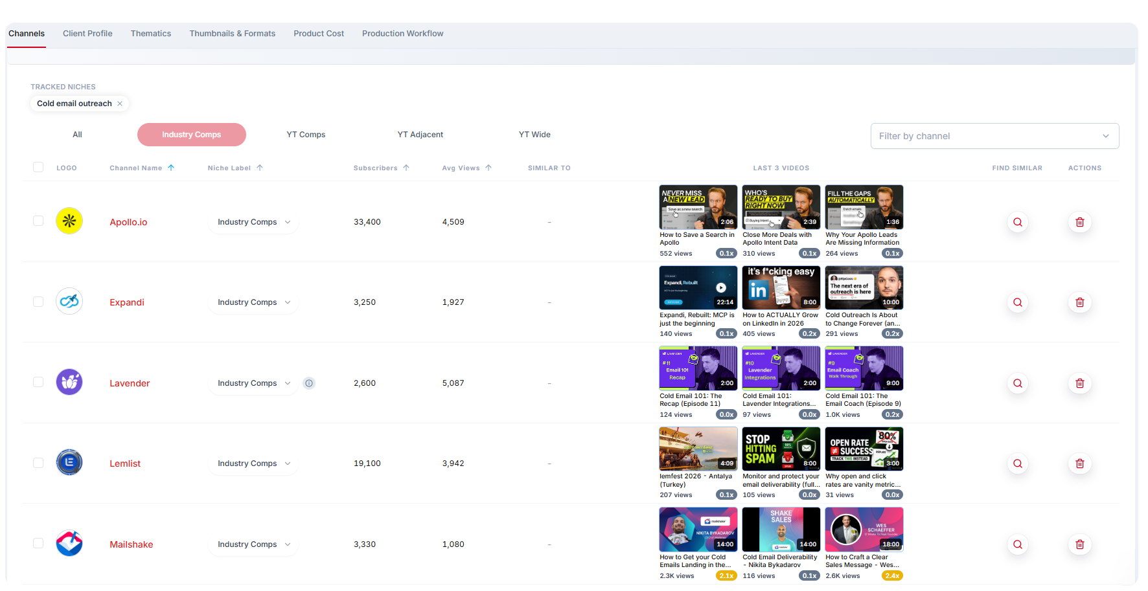Image resolution: width=1148 pixels, height=591 pixels.
Task: Check the Apollo.io row checkbox
Action: (x=38, y=221)
